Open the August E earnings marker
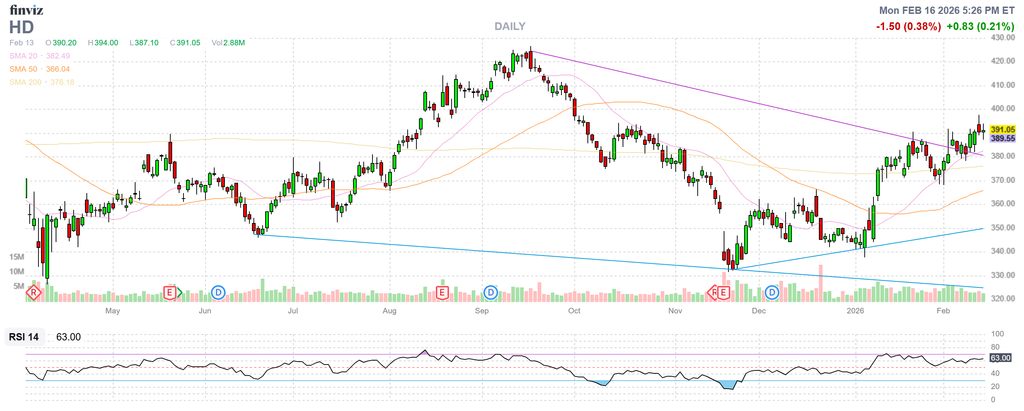Screen dimensions: 1024x411 coord(442,293)
